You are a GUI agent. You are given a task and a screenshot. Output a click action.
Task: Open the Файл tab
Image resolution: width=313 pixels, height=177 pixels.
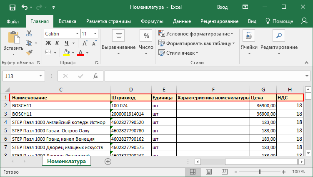pos(13,21)
